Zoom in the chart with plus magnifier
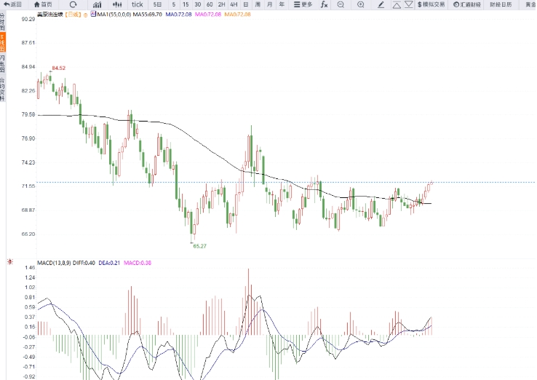This screenshot has height=380, width=537. pyautogui.click(x=359, y=4)
